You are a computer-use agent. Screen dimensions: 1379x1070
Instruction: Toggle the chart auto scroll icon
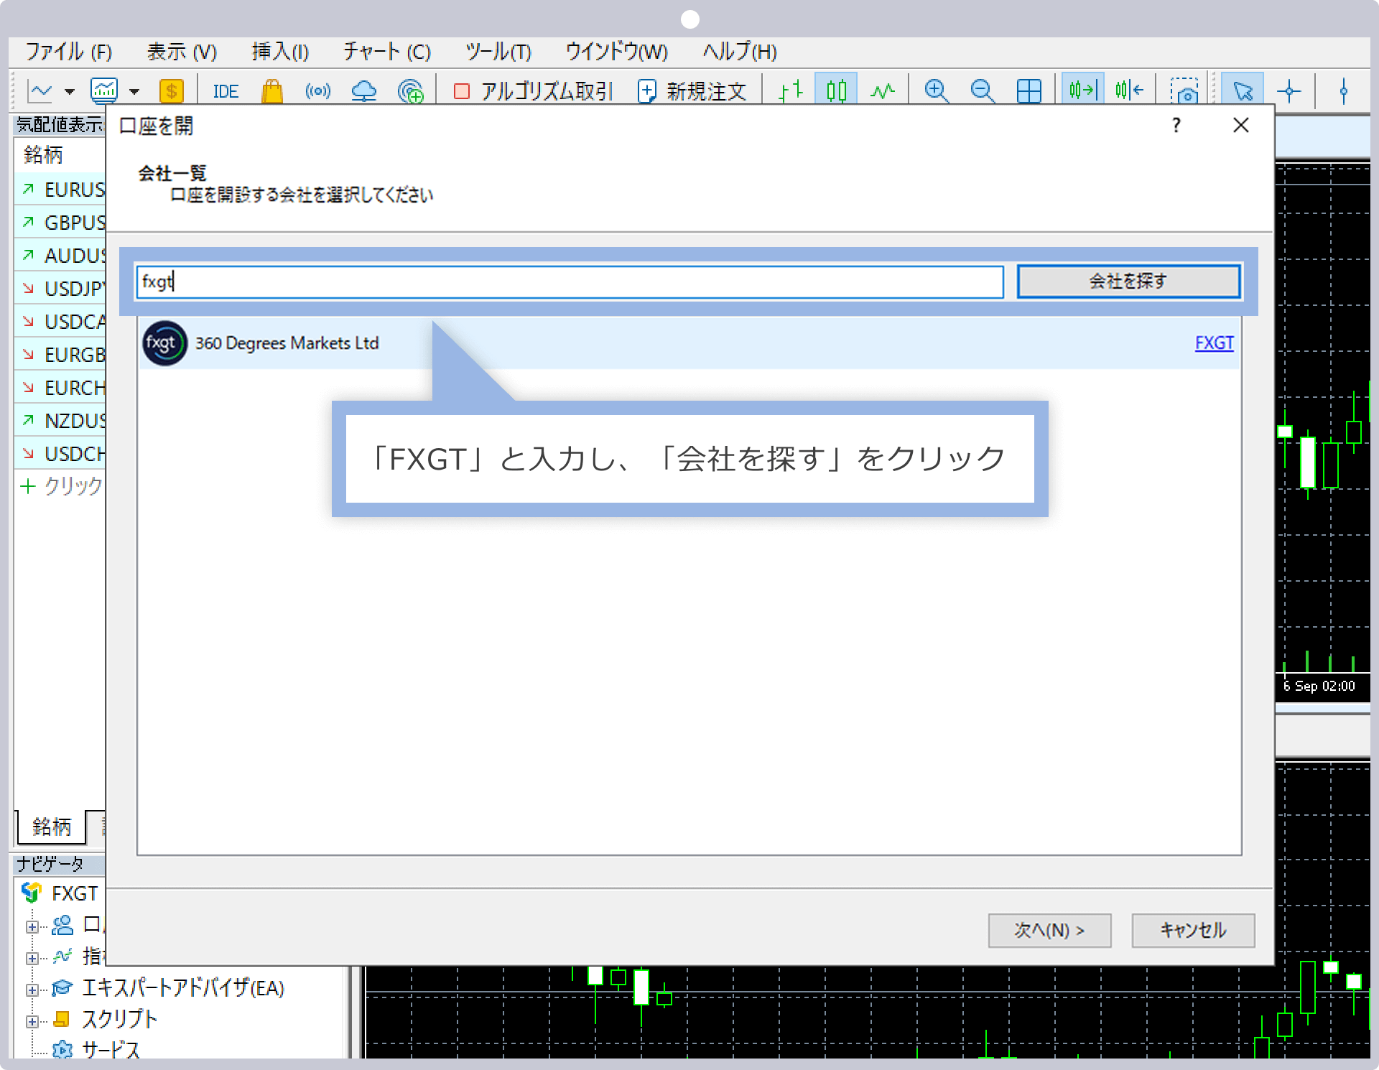pos(1082,90)
